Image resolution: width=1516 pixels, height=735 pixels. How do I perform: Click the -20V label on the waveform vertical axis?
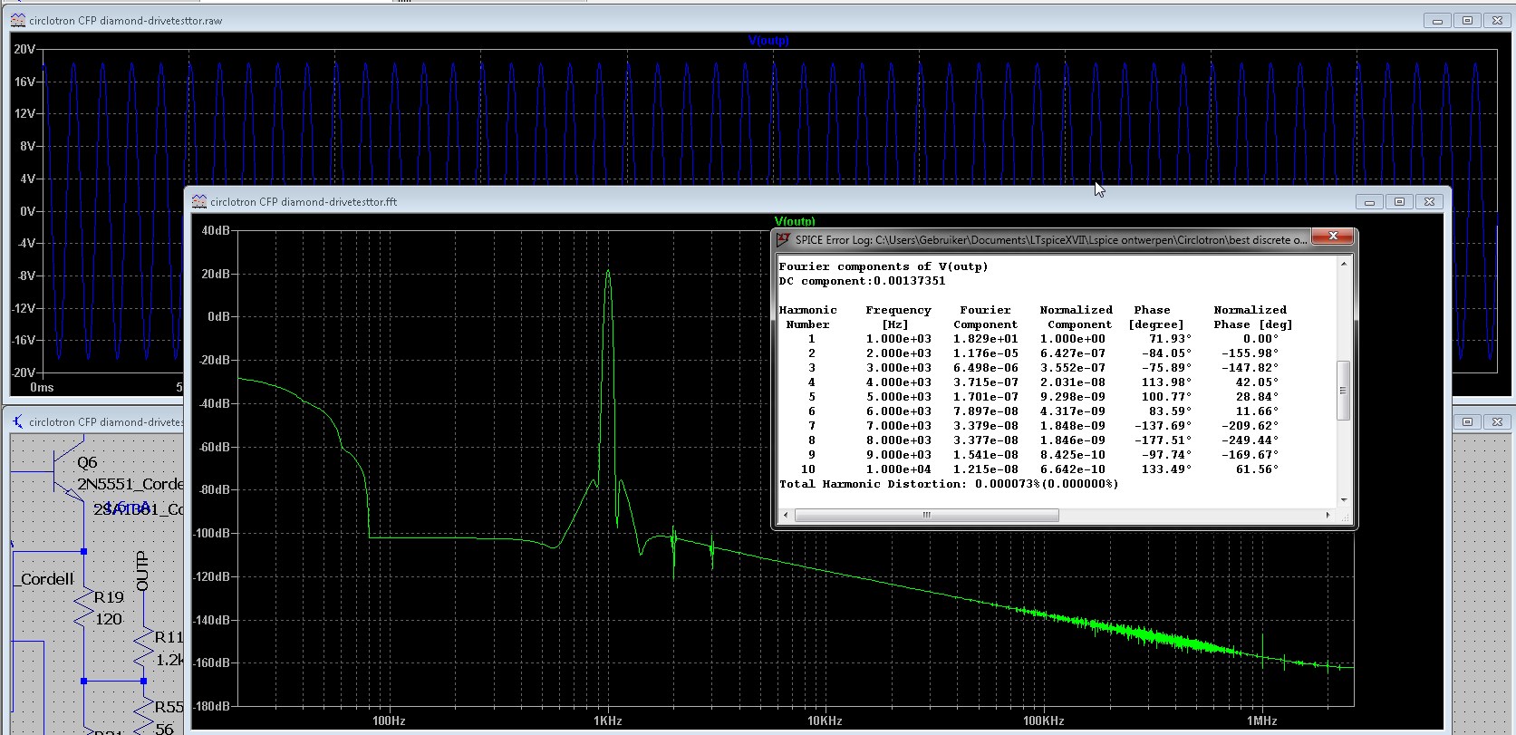pos(24,372)
